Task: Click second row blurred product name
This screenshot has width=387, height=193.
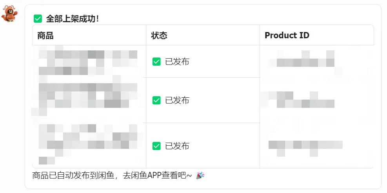Action: click(x=88, y=96)
